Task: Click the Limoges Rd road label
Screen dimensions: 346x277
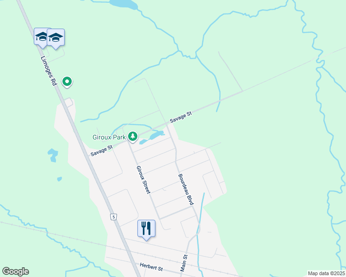Action: click(x=49, y=71)
